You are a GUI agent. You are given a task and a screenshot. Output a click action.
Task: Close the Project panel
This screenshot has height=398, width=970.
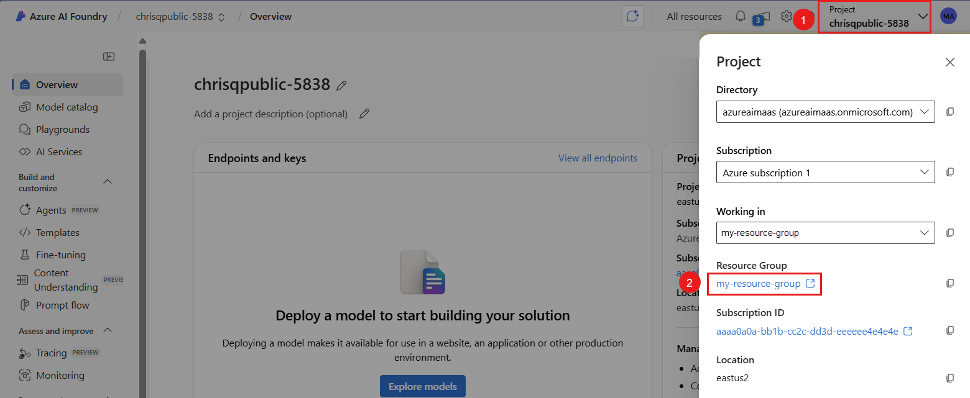click(x=950, y=62)
